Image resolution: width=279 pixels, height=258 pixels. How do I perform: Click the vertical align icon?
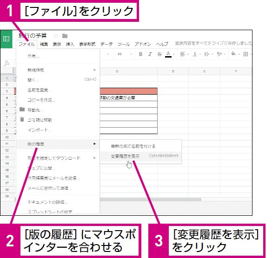pos(195,54)
